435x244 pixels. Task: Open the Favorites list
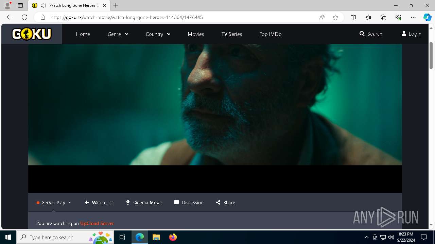pos(368,17)
